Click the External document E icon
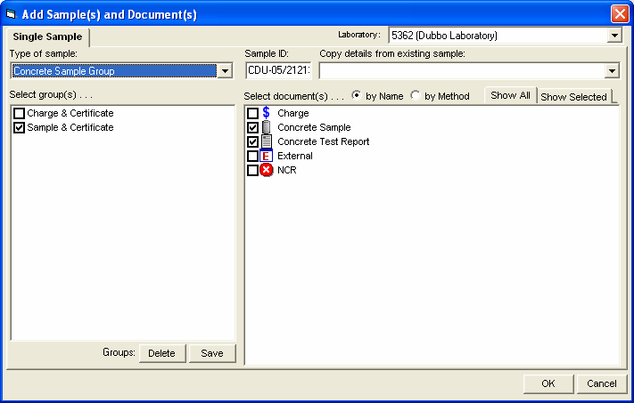 tap(267, 156)
